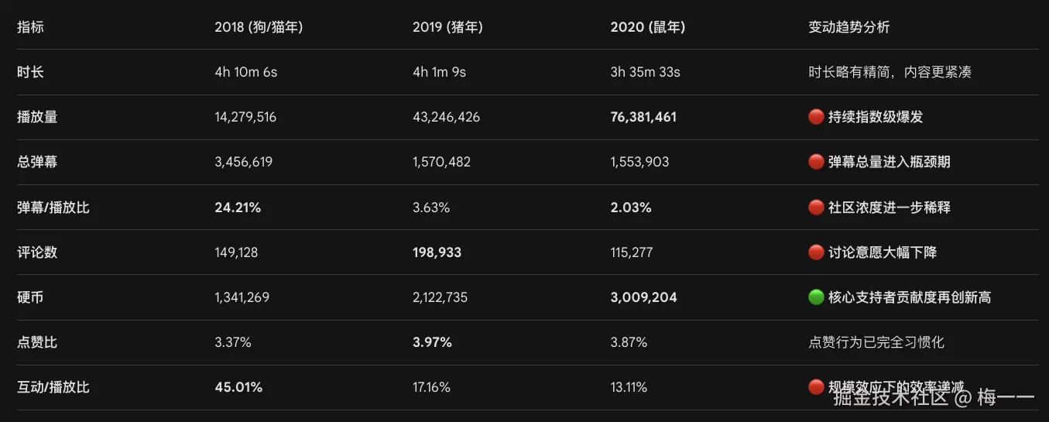
Task: Click the 24.21% 弹幕/播放比 cell
Action: (x=238, y=208)
